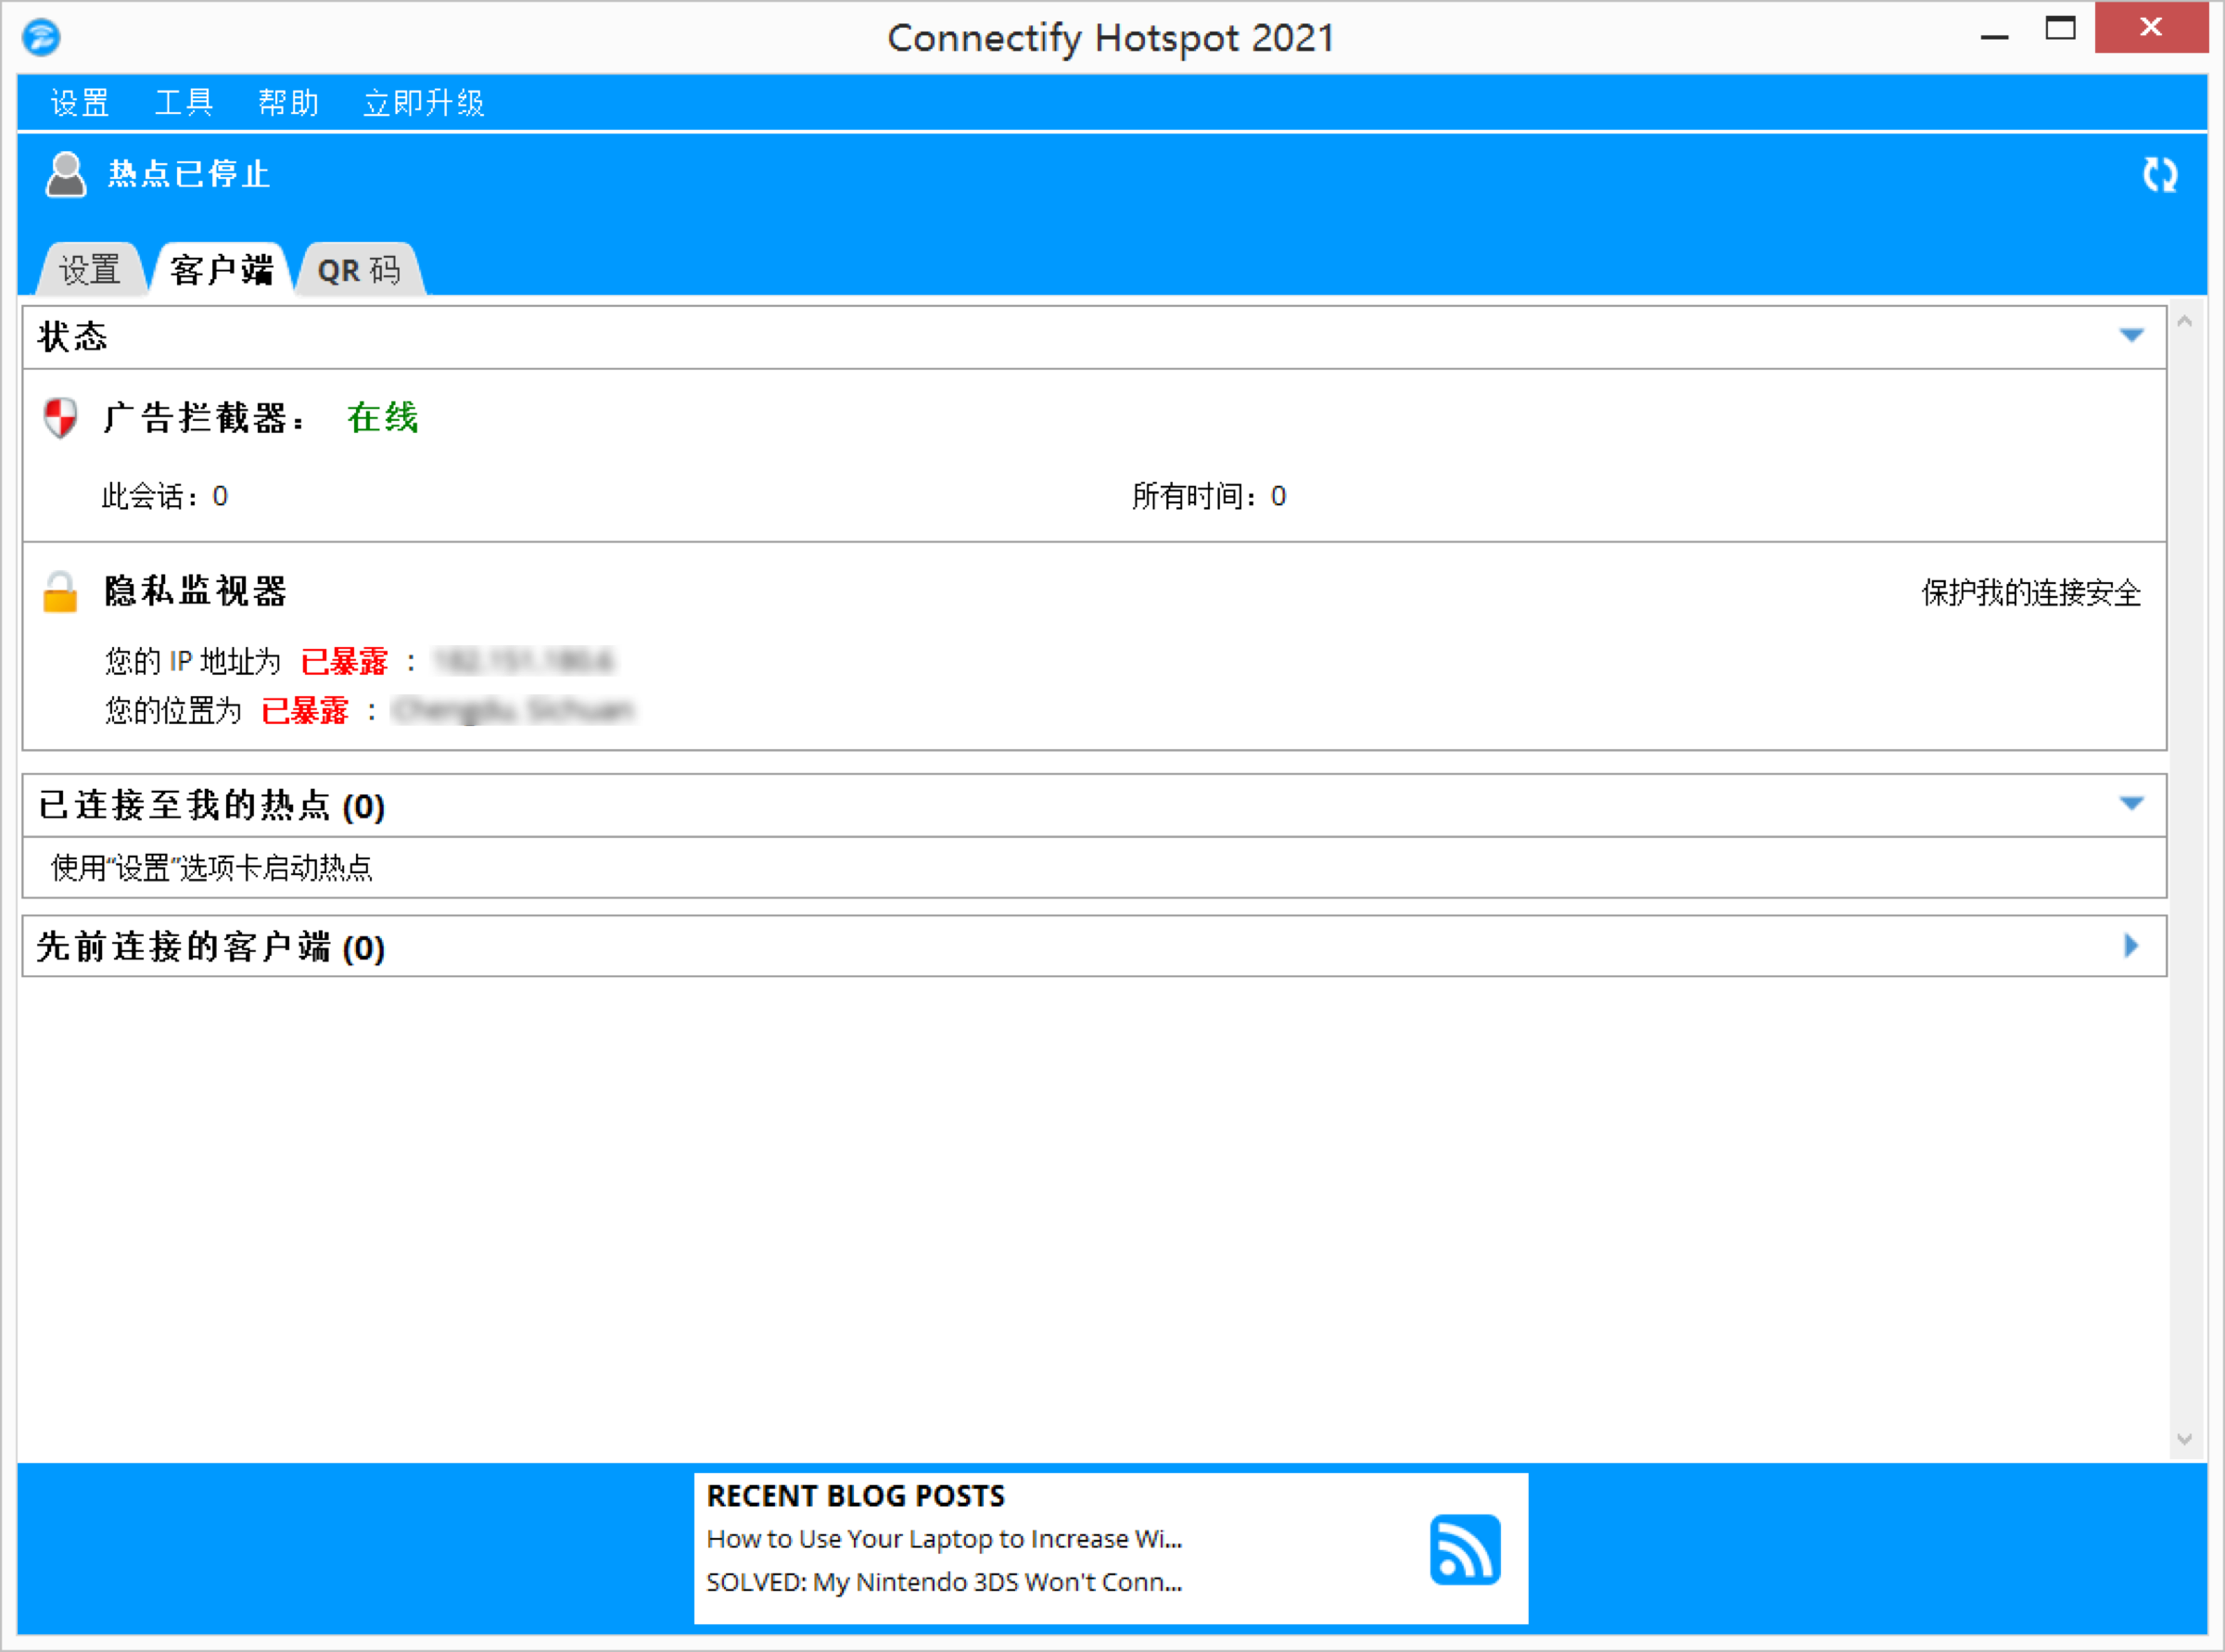The height and width of the screenshot is (1652, 2225).
Task: Open the 帮助 menu
Action: pyautogui.click(x=288, y=102)
